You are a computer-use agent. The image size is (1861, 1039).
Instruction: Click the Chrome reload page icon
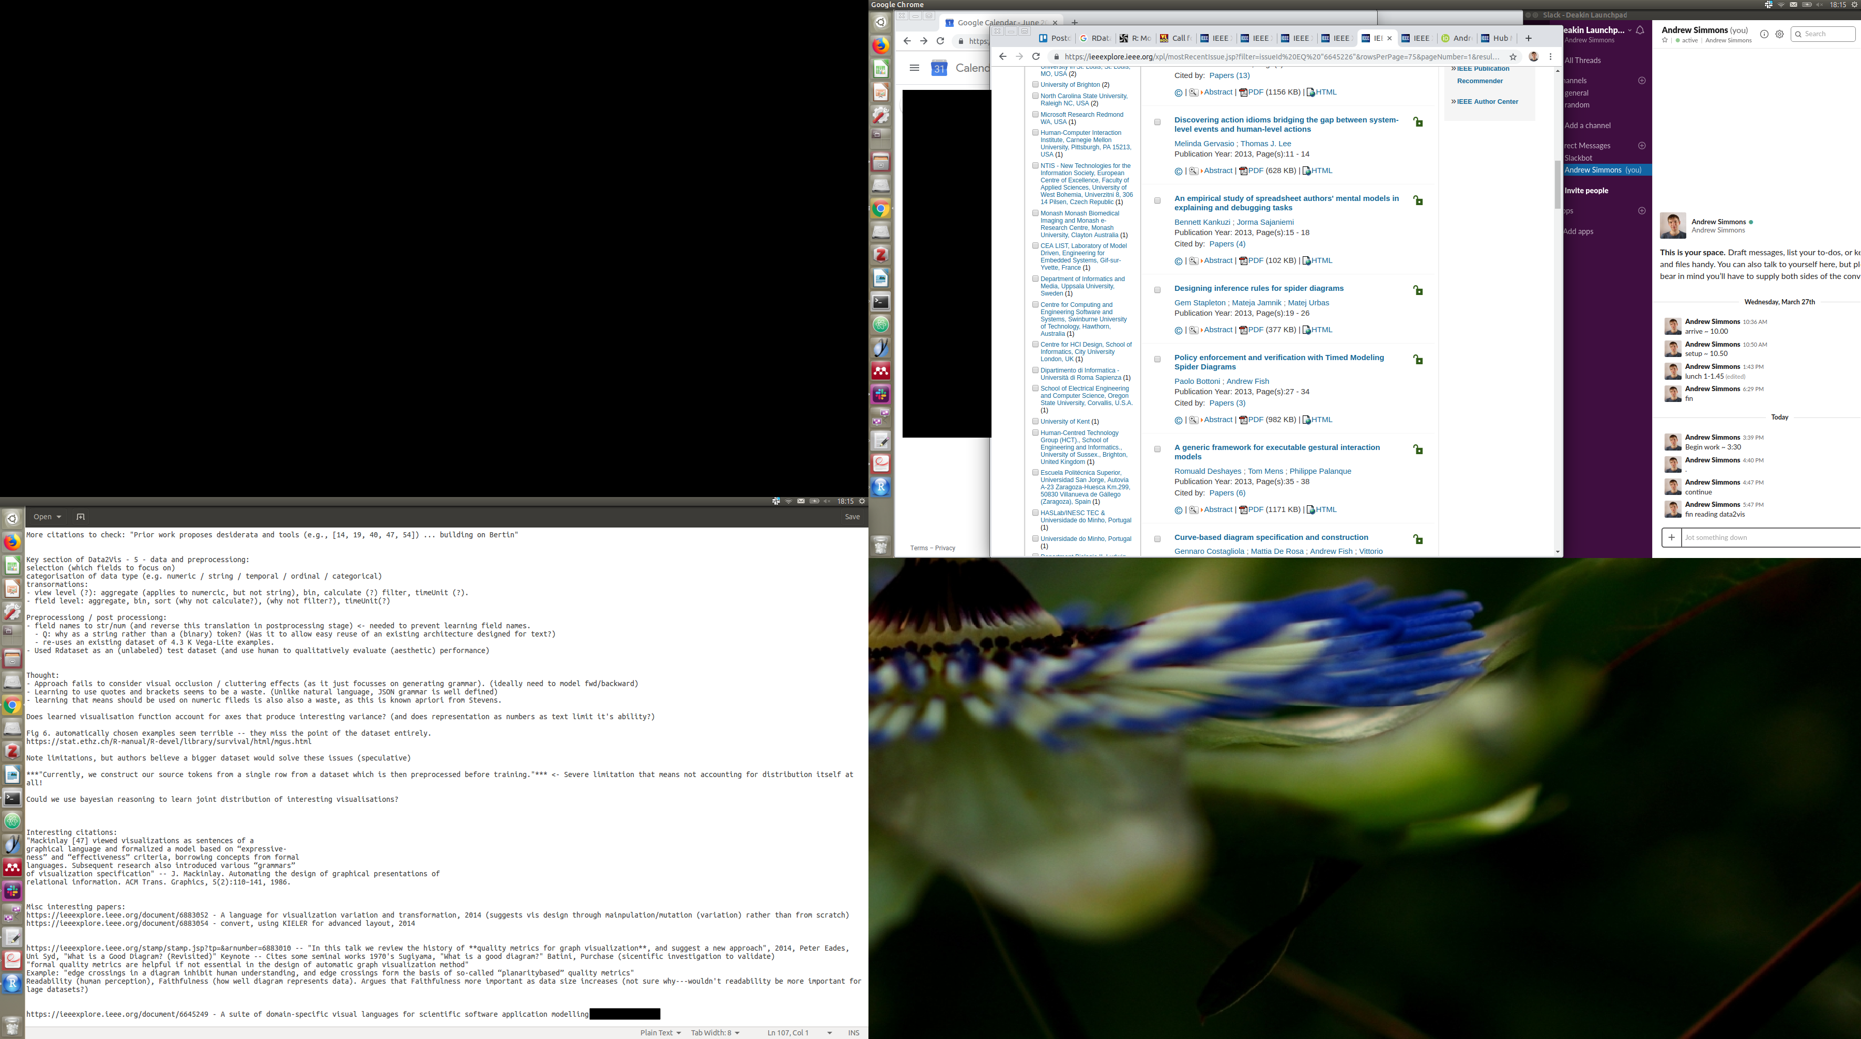(x=1035, y=56)
